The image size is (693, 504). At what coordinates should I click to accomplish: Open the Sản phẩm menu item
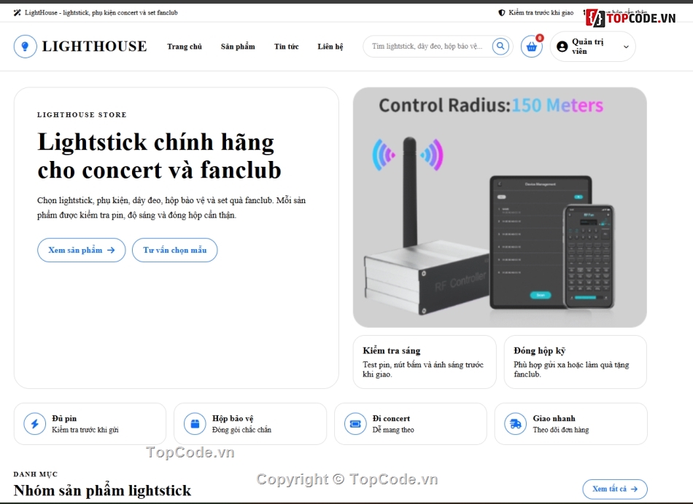238,47
